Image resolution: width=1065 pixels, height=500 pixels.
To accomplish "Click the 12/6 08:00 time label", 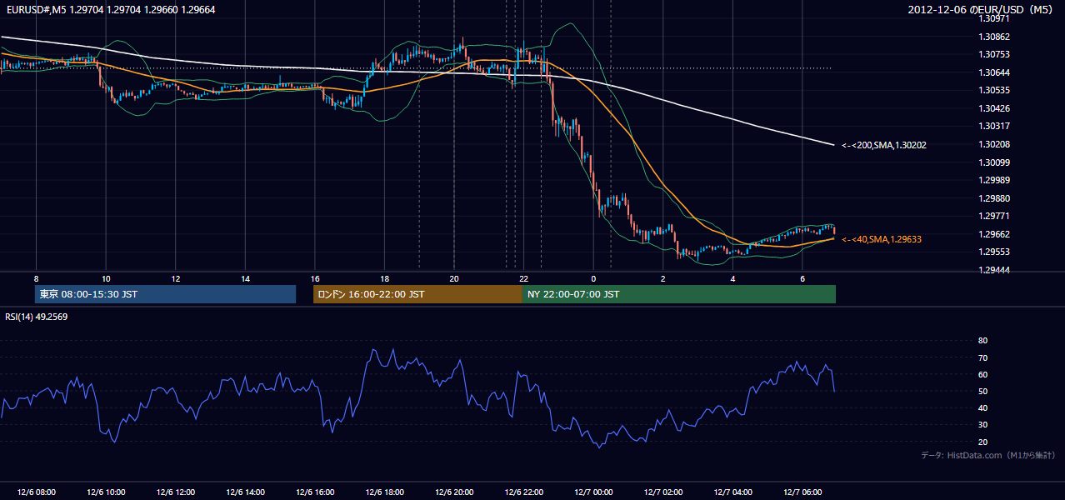I will [36, 492].
